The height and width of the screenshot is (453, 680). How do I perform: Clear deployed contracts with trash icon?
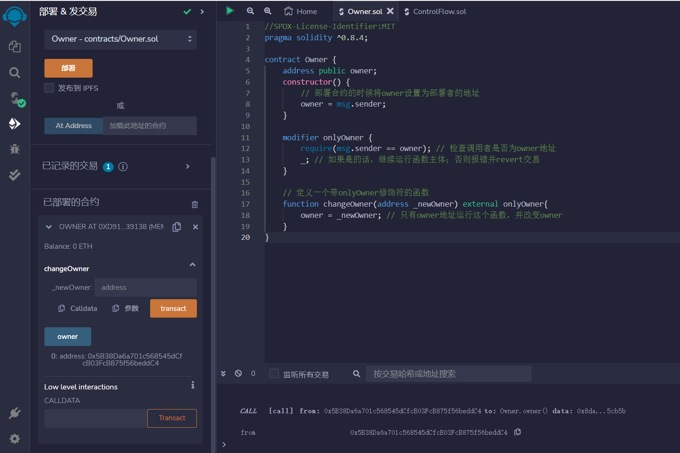(x=195, y=204)
